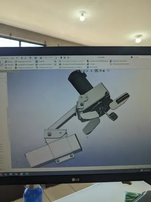This screenshot has height=202, width=151.
Task: Open the view orientation icon in the heads-up toolbar
Action: point(87,71)
